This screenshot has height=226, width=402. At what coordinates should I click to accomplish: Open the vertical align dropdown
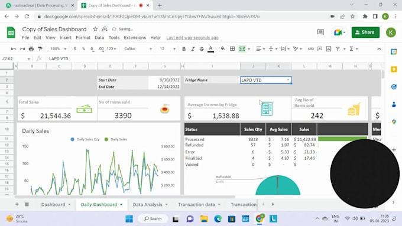(273, 48)
